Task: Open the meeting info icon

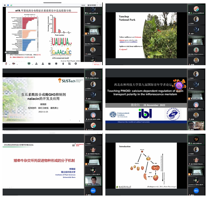Action: [5, 5]
